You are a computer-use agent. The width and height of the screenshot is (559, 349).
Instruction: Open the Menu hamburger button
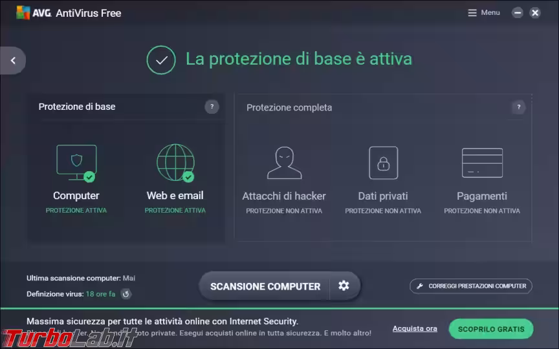(484, 12)
